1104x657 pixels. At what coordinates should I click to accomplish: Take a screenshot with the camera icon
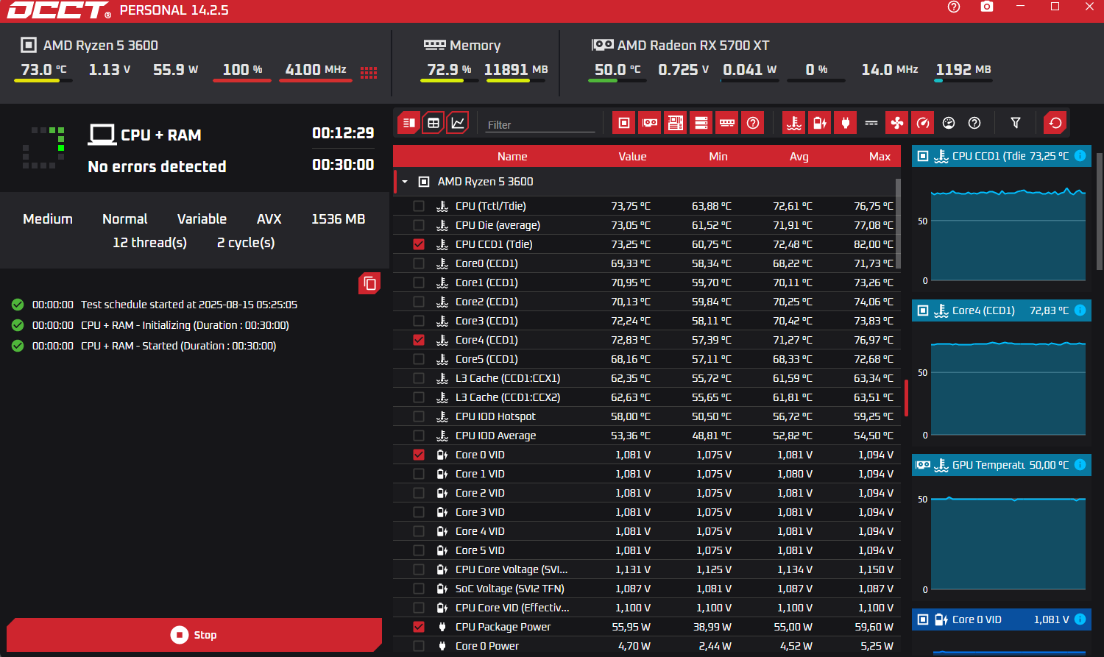click(x=987, y=7)
